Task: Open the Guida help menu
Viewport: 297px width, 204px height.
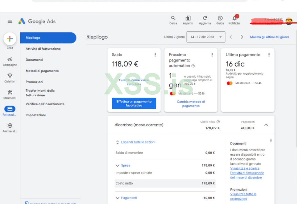Action: pos(220,20)
